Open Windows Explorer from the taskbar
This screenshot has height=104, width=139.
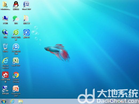click(x=21, y=101)
